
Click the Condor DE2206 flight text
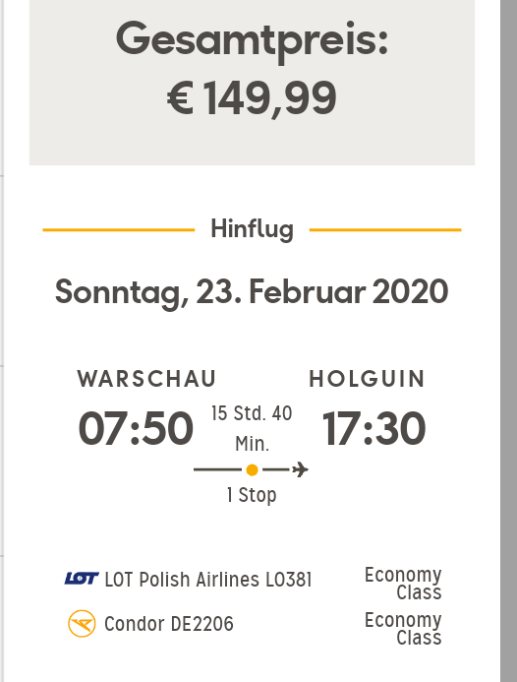169,624
